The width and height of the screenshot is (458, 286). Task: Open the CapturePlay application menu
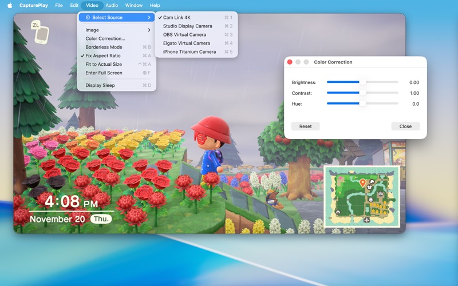point(34,5)
